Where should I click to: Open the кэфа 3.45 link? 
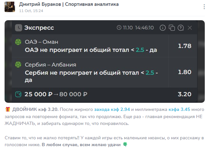click(179, 110)
